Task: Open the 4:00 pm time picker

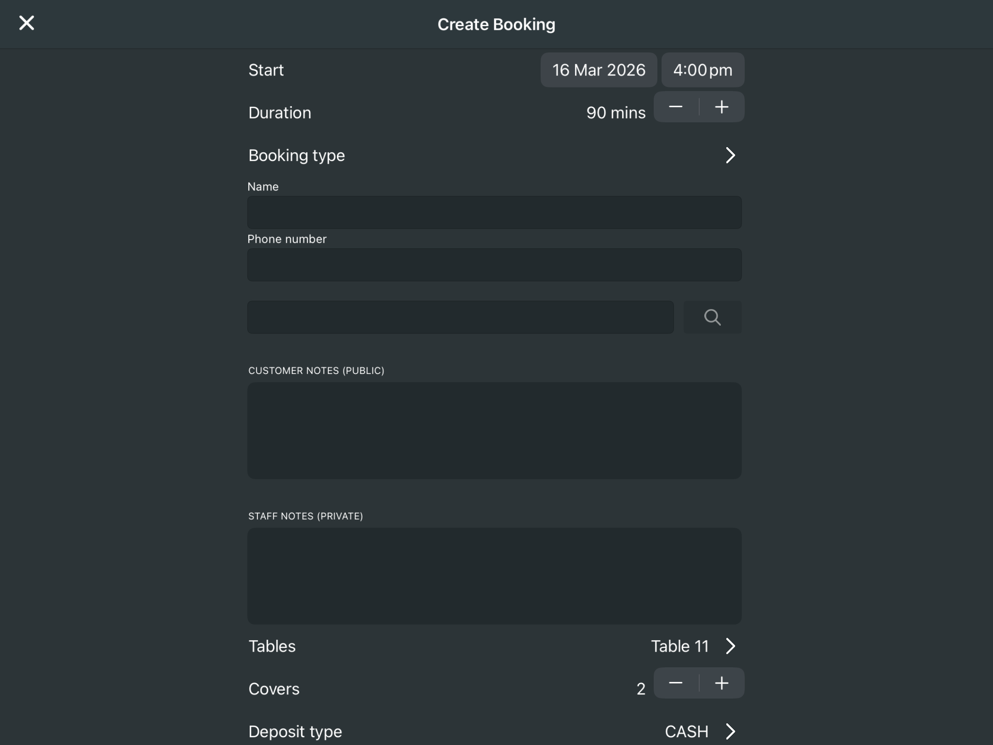Action: click(702, 70)
